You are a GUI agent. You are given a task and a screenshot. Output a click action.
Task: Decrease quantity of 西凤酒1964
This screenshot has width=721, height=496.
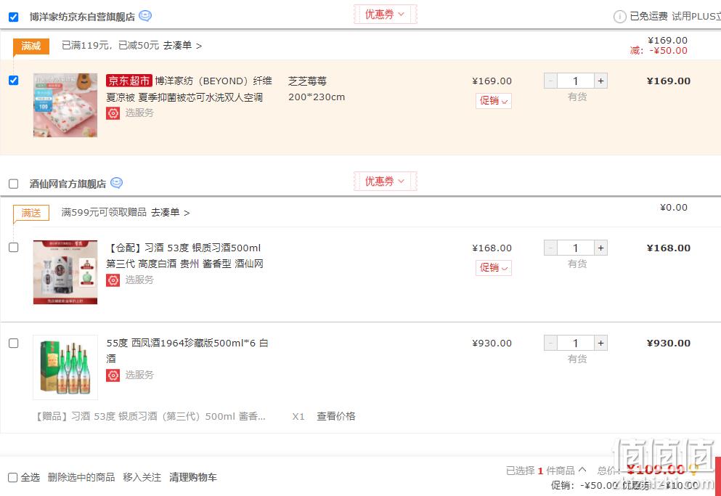point(550,343)
